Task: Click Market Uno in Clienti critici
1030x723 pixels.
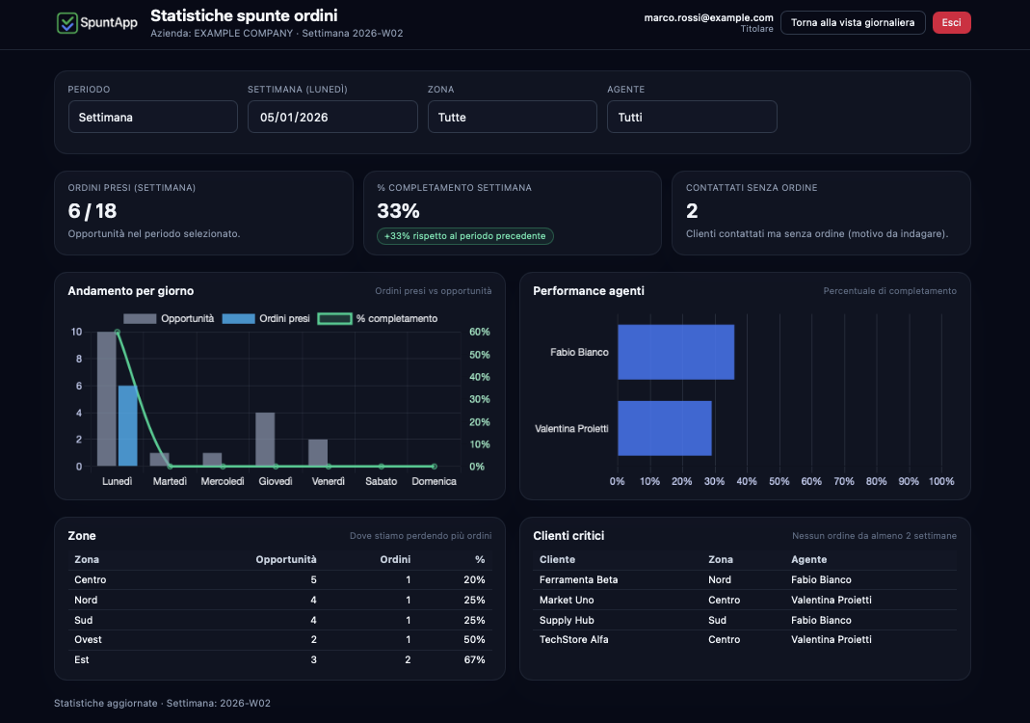Action: (567, 600)
